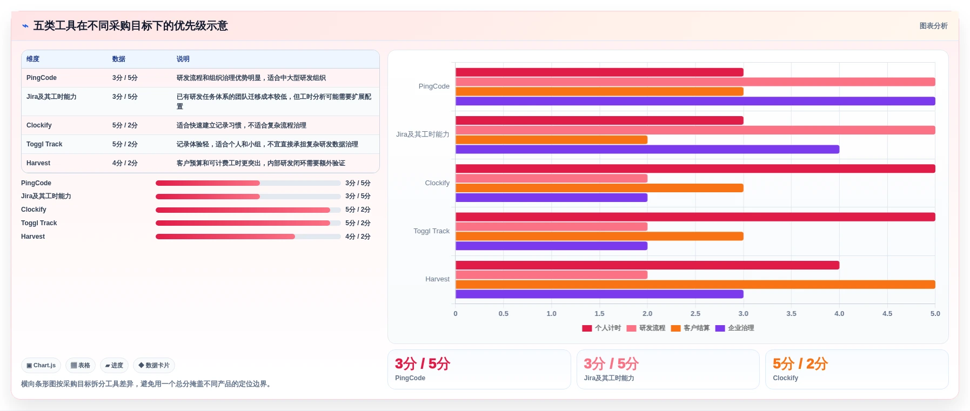Click the 维度 column header
970x411 pixels.
click(x=33, y=59)
